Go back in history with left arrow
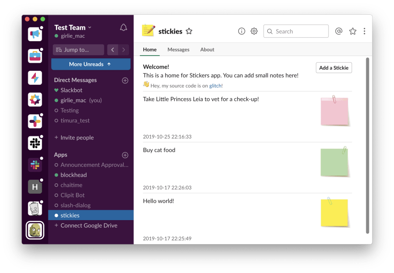 coord(112,50)
